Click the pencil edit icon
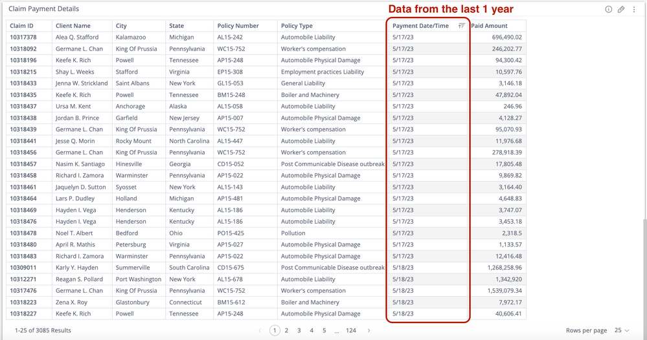This screenshot has width=647, height=340. (621, 10)
